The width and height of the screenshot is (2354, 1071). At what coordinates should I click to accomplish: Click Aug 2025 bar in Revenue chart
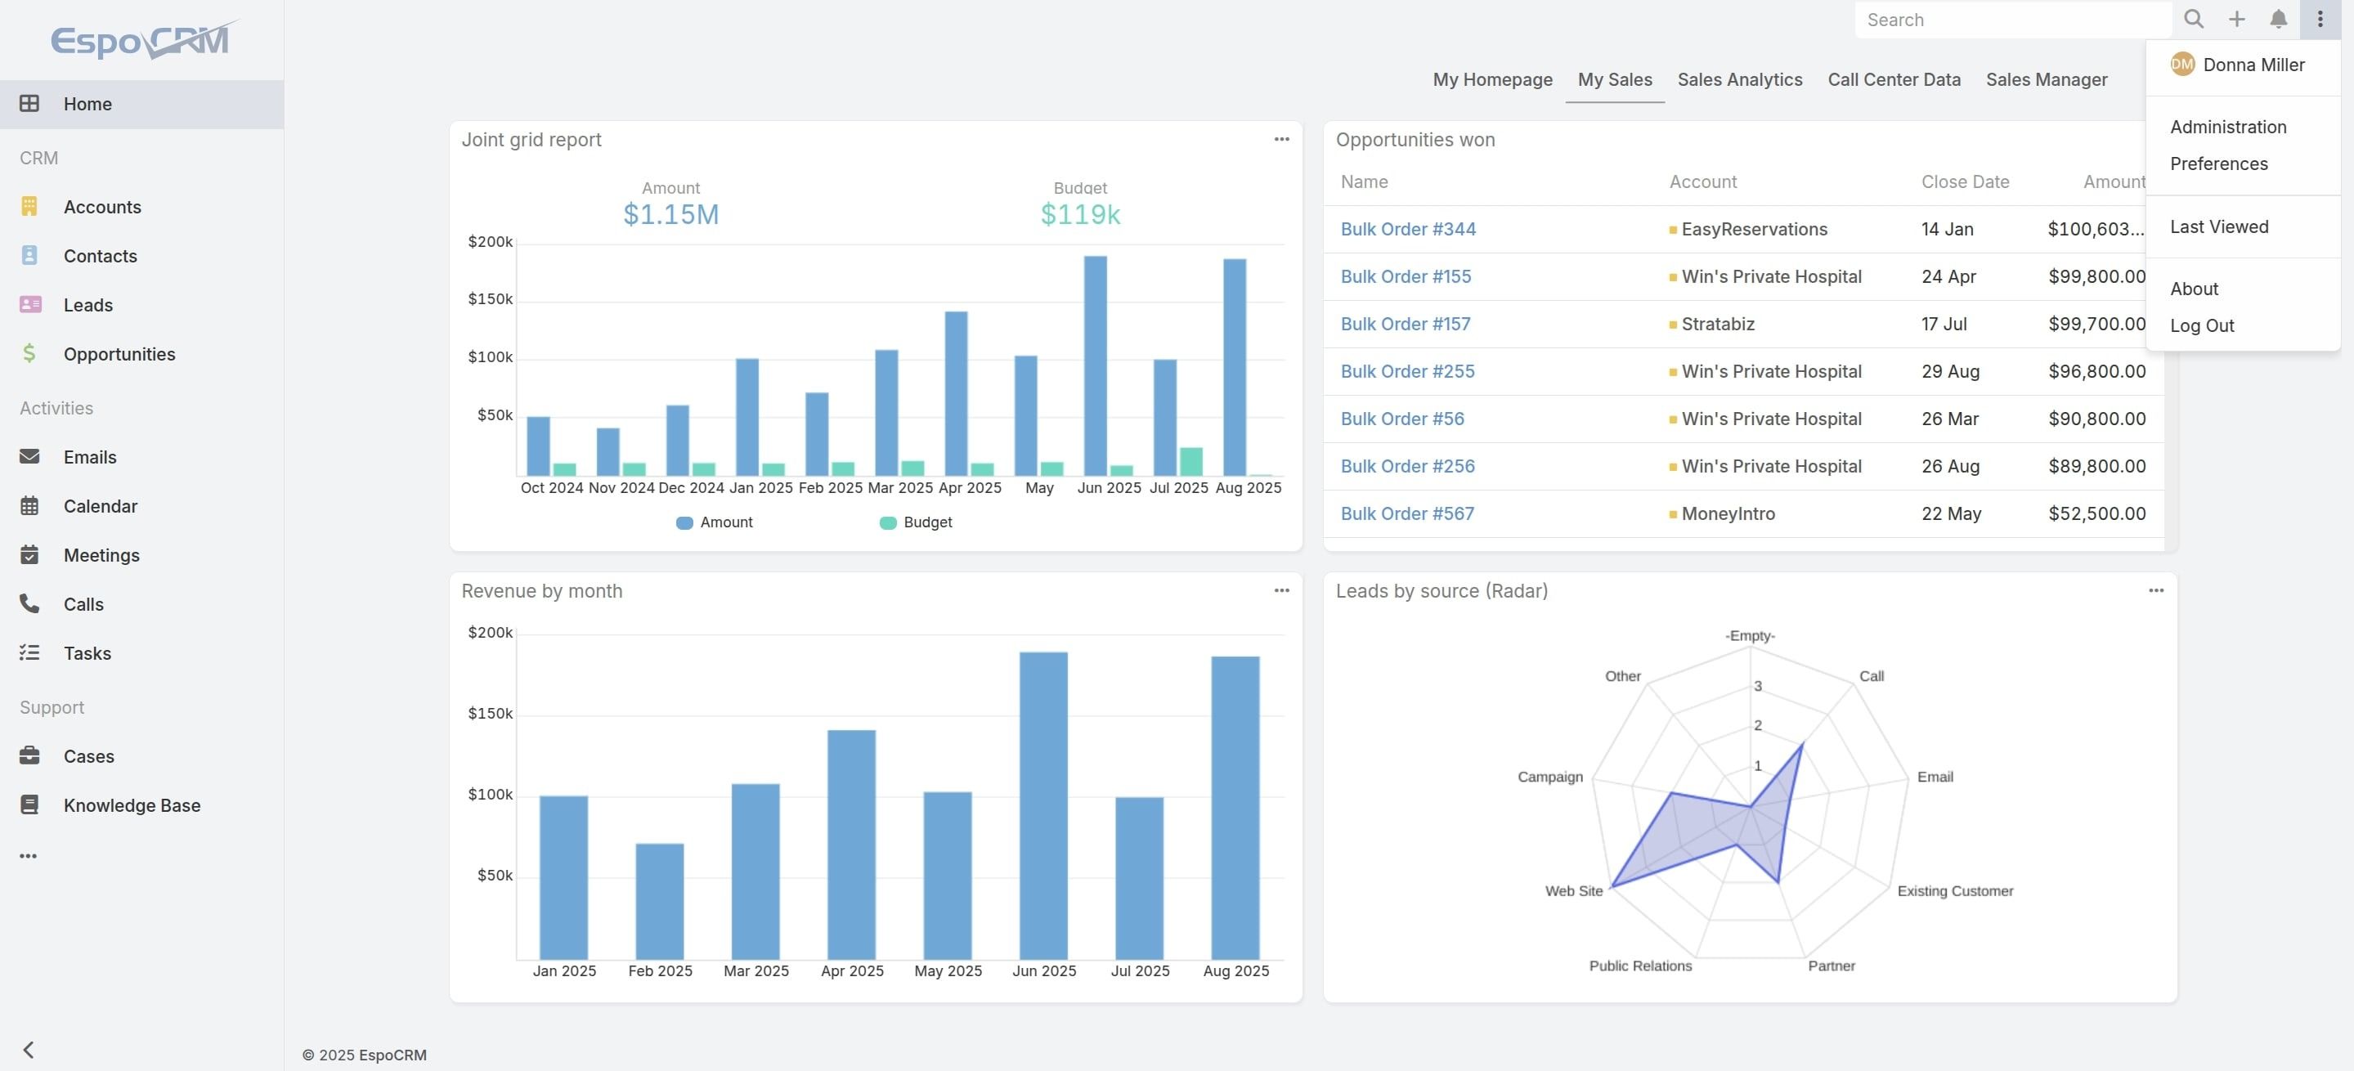coord(1235,807)
